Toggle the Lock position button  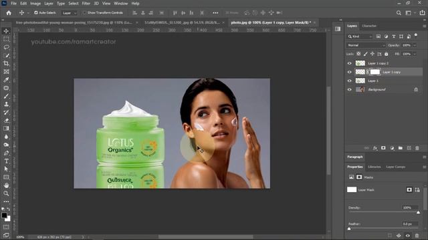coord(372,54)
